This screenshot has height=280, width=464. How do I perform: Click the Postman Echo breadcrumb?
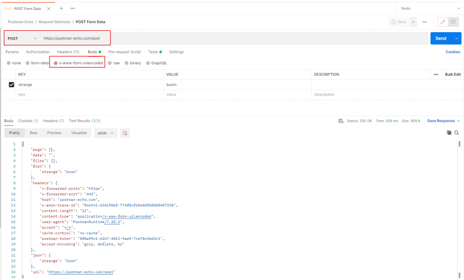pyautogui.click(x=20, y=22)
